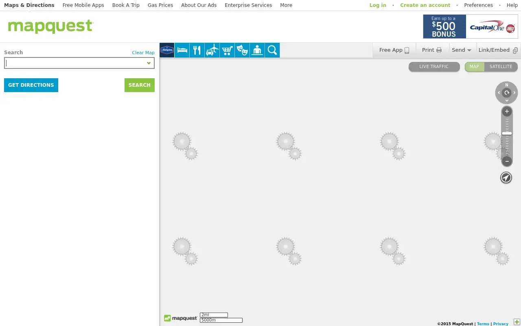Click the MapQuest logo on the map
521x326 pixels.
(180, 318)
